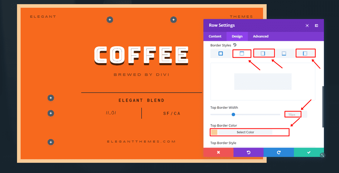Select the top border style icon
The image size is (339, 173).
coord(242,53)
